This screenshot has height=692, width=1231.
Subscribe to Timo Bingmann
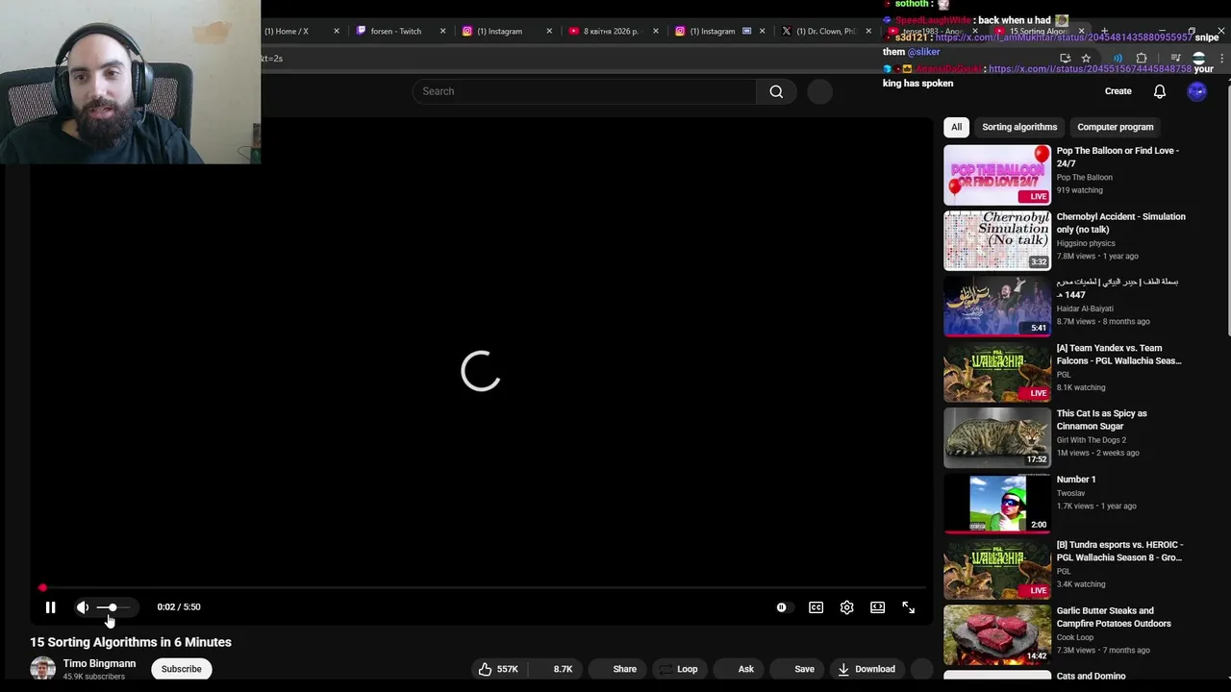pyautogui.click(x=181, y=669)
